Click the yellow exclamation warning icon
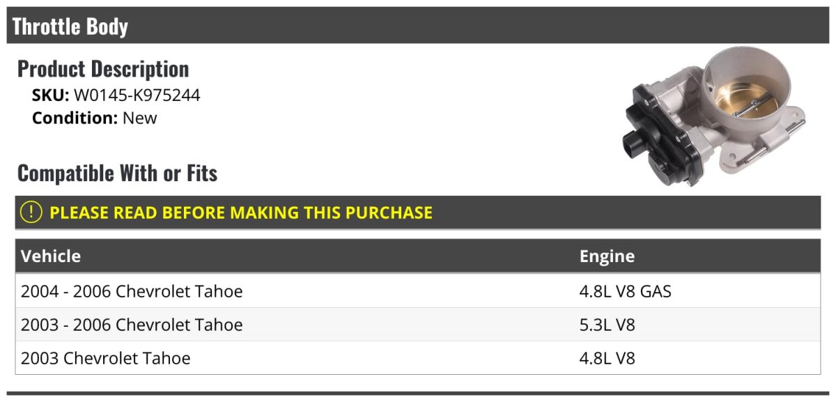 click(x=31, y=212)
